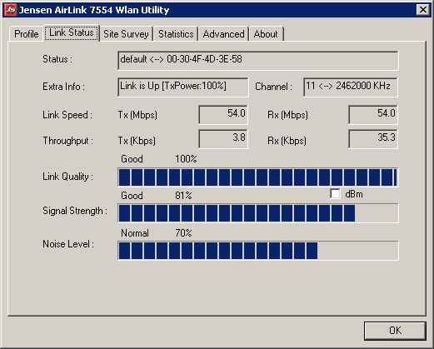434x349 pixels.
Task: Click the 'Extra Info :' label
Action: pyautogui.click(x=63, y=87)
